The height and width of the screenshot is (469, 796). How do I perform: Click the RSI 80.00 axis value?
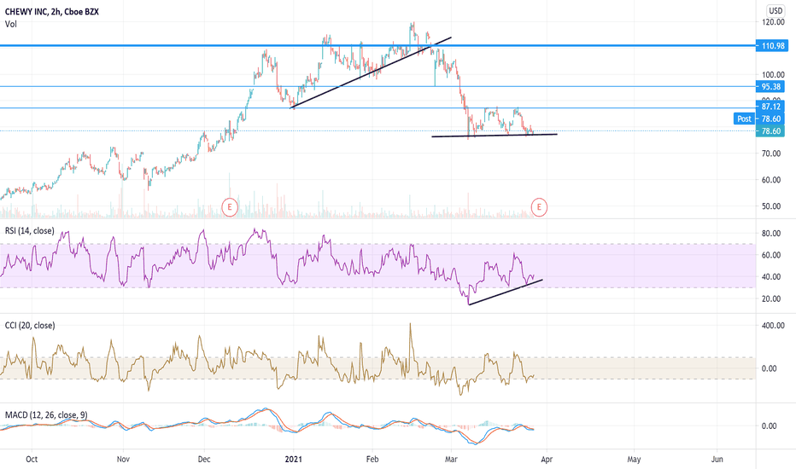pyautogui.click(x=771, y=234)
